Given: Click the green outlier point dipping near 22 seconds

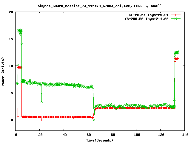Looking at the screenshot, I should [42, 102].
